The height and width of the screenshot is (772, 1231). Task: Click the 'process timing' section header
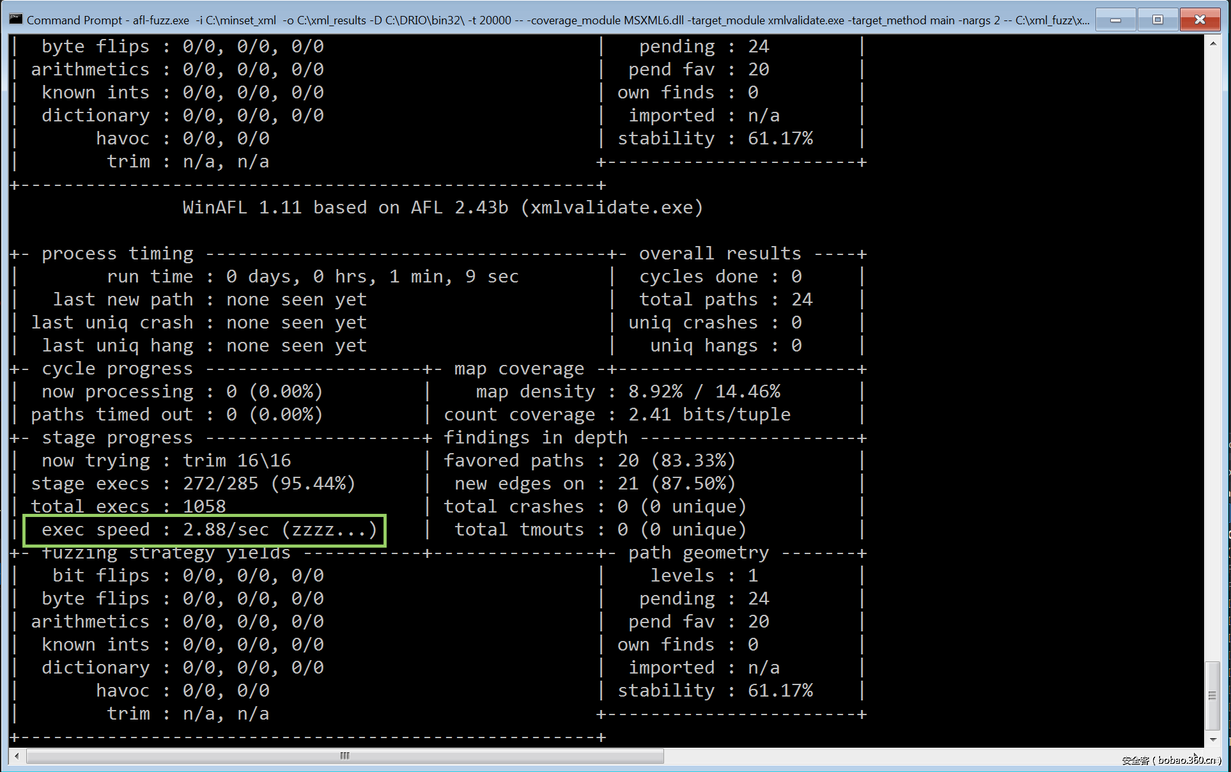click(118, 254)
